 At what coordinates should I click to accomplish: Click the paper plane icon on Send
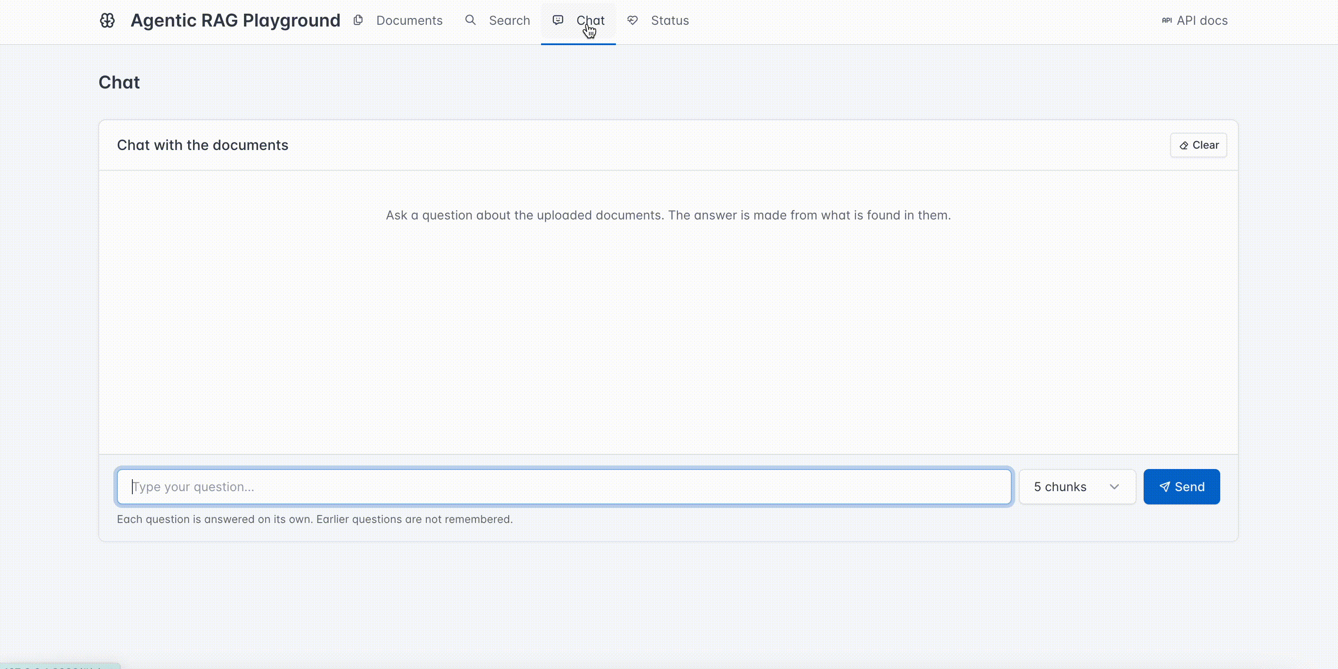click(x=1165, y=487)
